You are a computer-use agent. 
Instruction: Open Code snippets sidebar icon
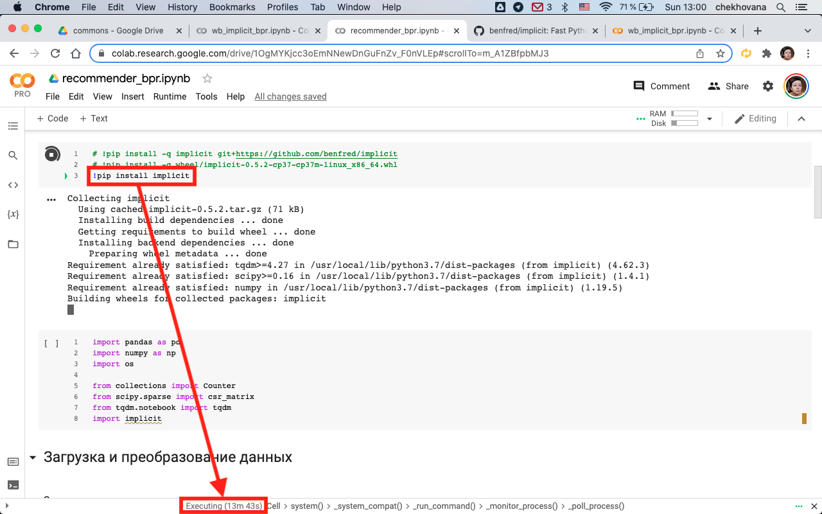[13, 185]
